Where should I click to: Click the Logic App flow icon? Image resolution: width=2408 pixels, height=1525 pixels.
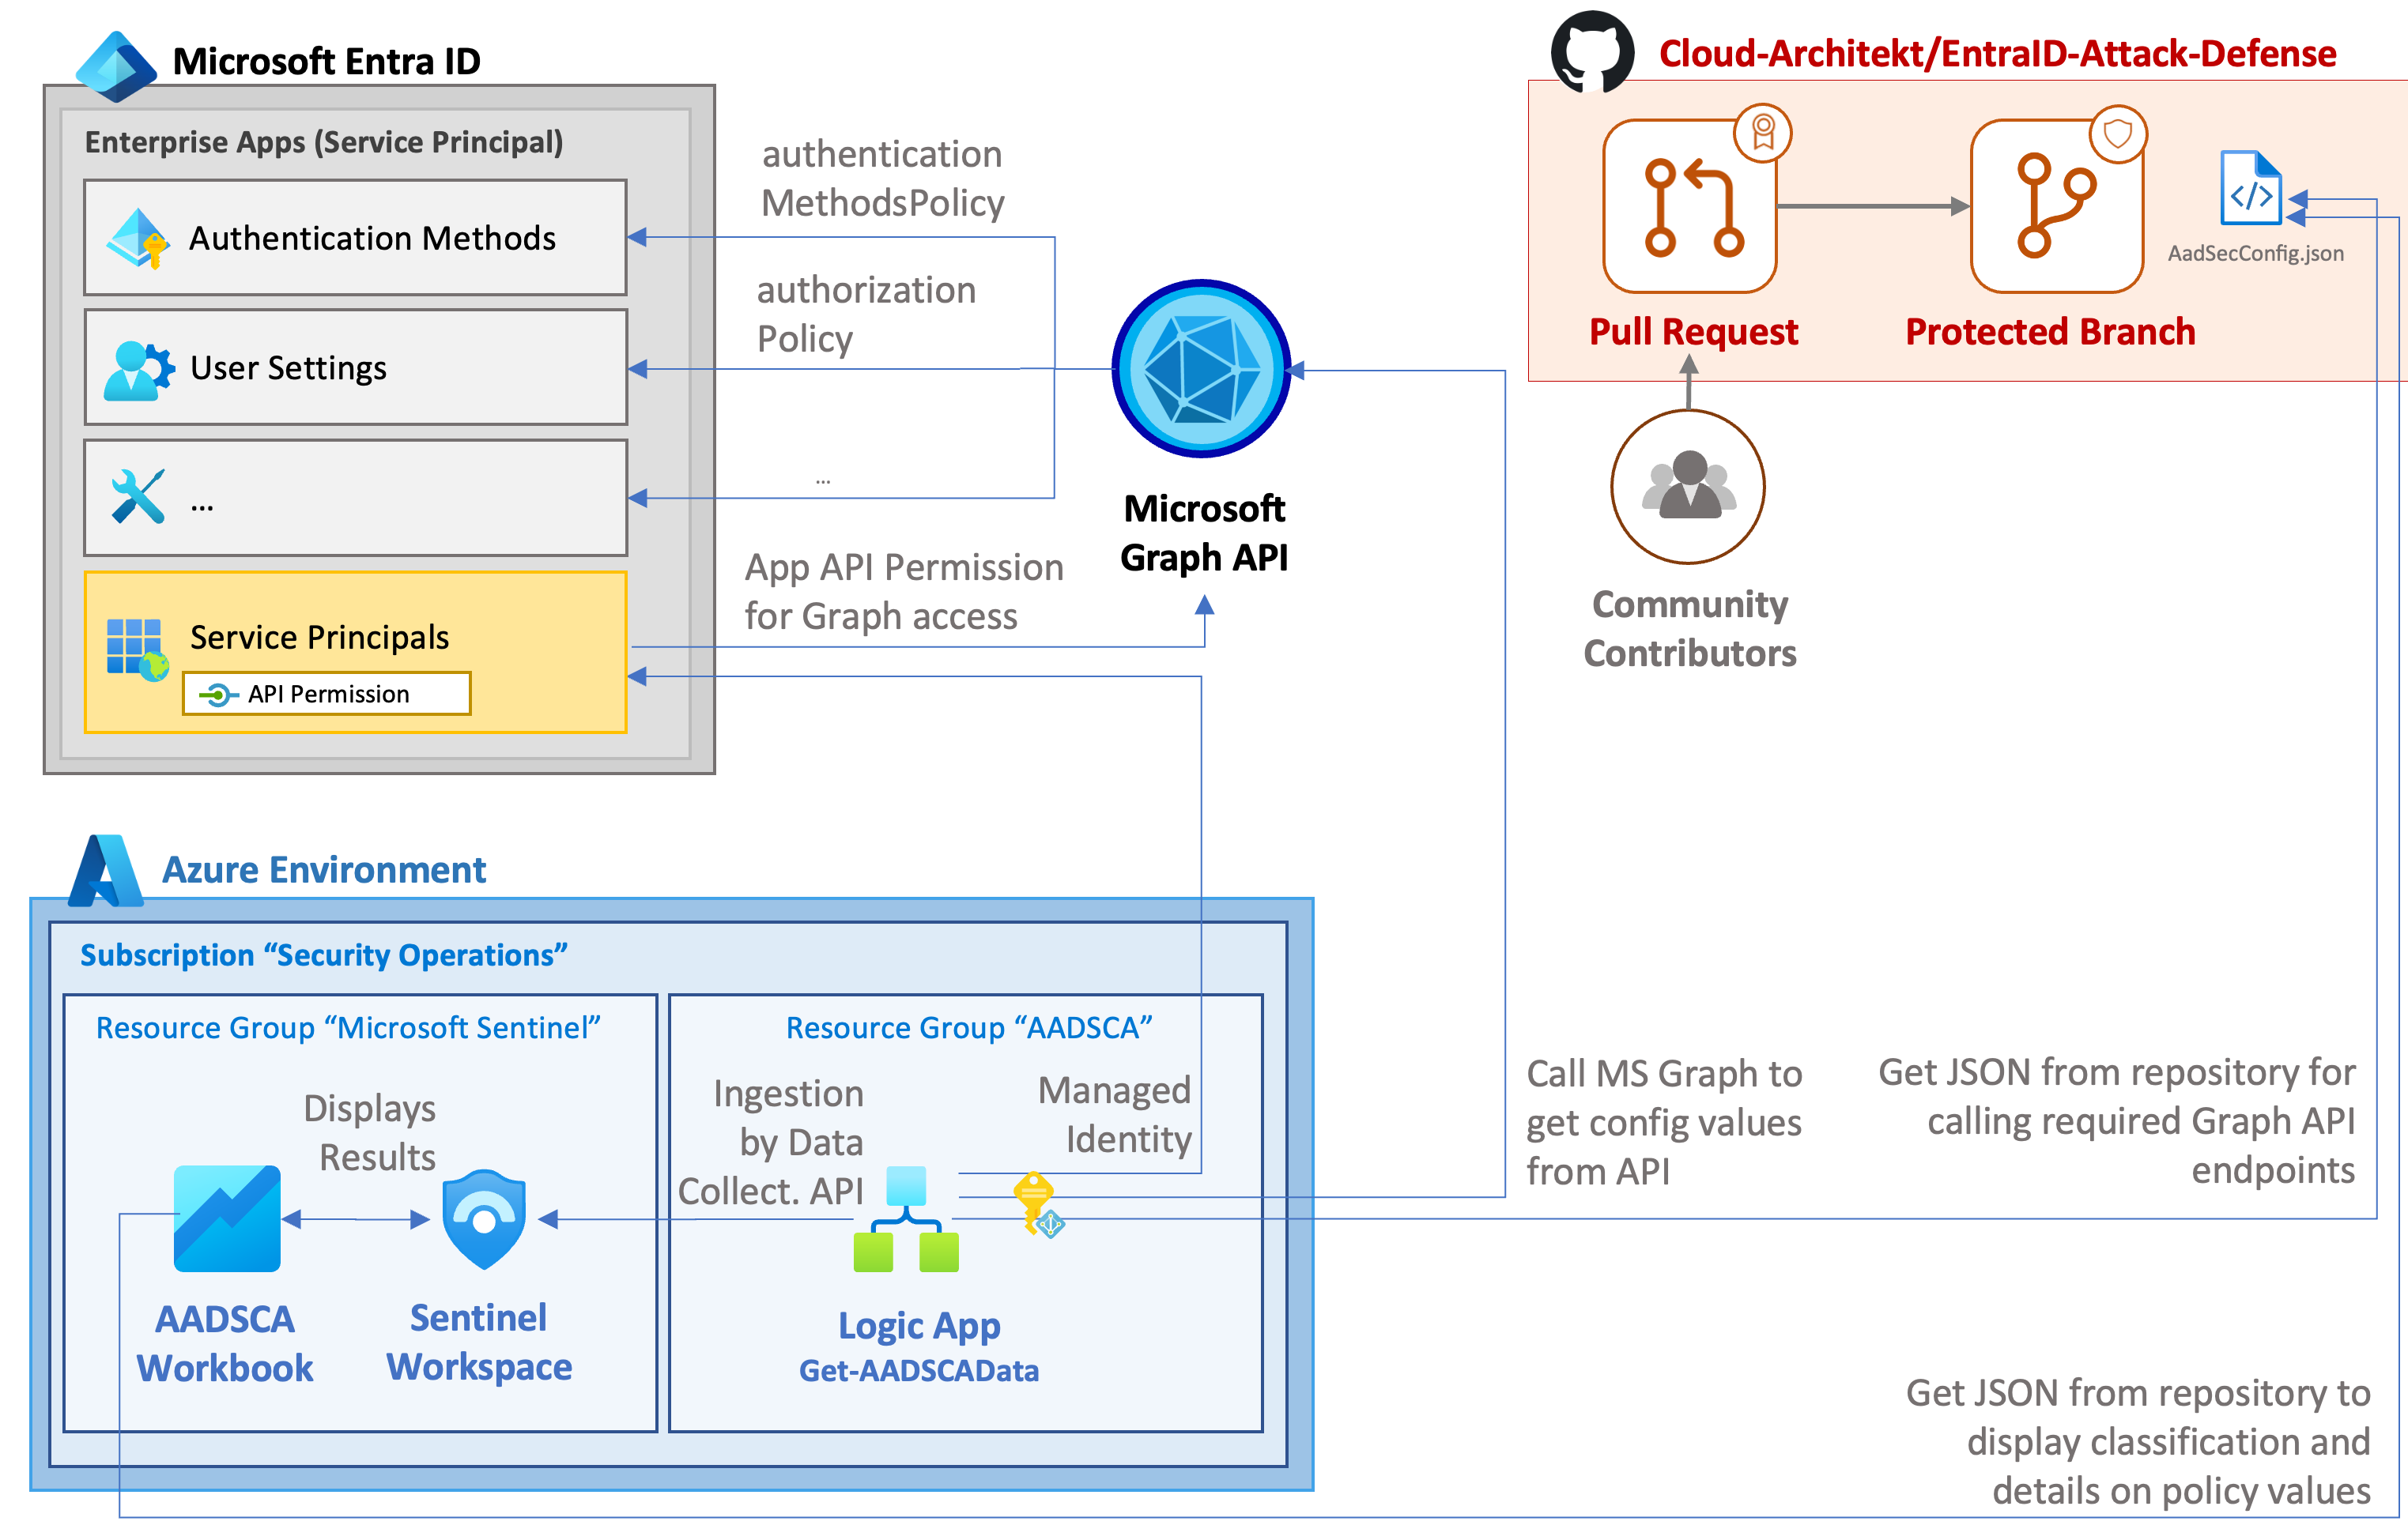coord(906,1219)
